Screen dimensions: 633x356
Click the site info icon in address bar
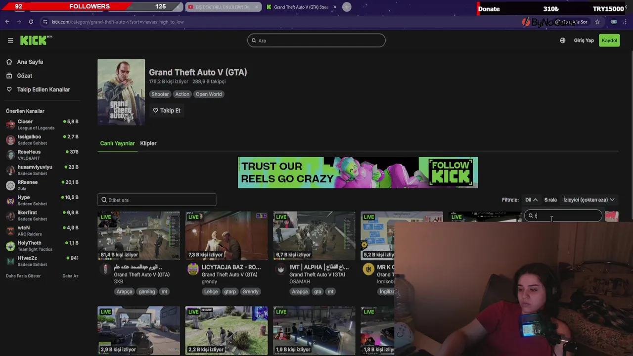(45, 22)
